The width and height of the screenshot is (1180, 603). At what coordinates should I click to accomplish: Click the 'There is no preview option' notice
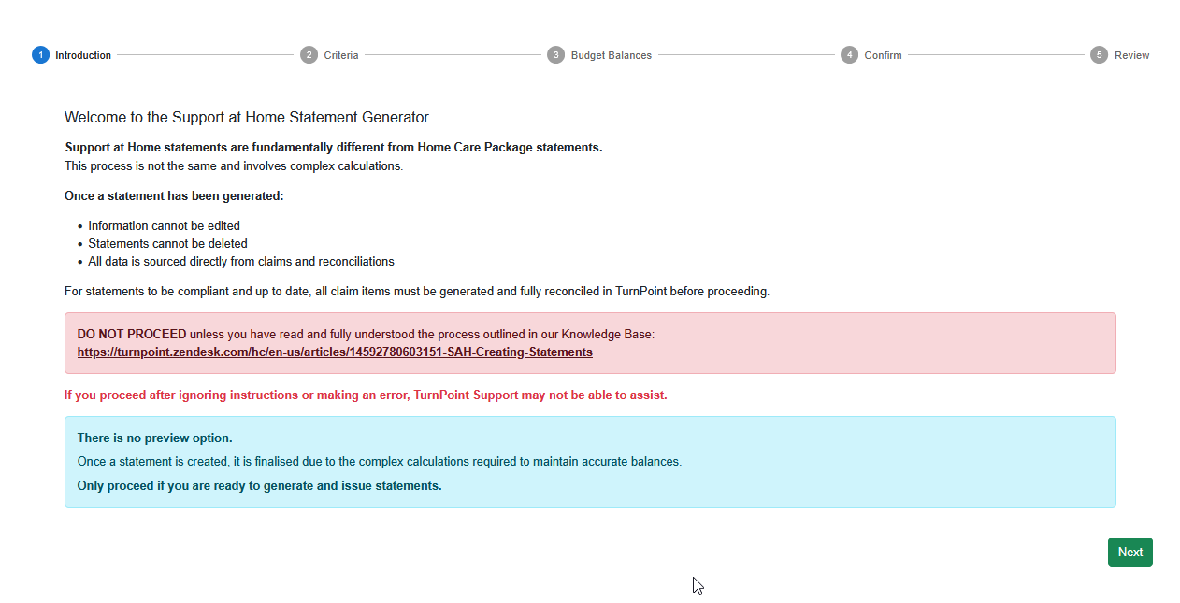155,438
